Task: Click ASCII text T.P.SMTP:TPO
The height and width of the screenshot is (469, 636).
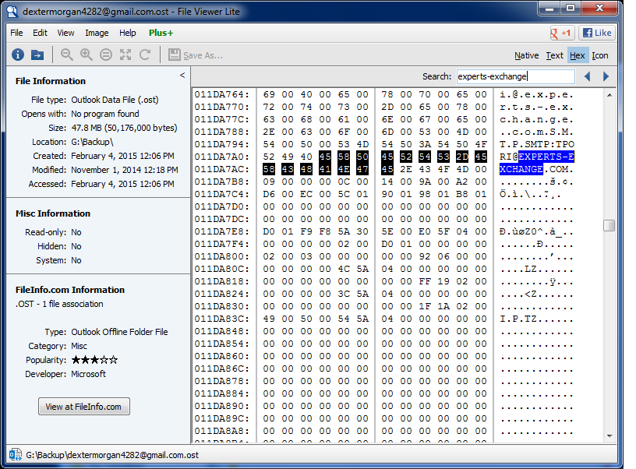Action: click(x=537, y=144)
